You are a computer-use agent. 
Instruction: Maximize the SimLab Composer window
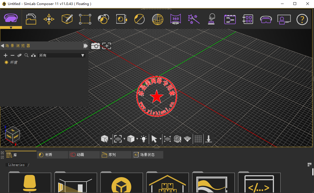[295, 4]
